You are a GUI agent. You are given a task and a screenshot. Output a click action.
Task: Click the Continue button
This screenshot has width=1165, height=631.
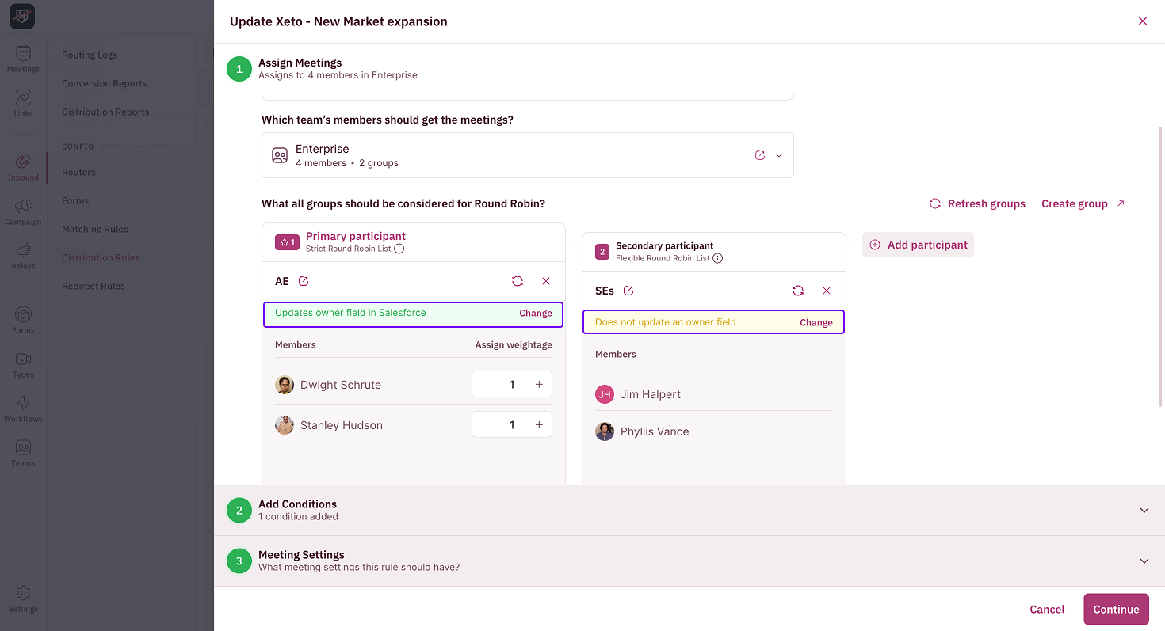tap(1116, 609)
